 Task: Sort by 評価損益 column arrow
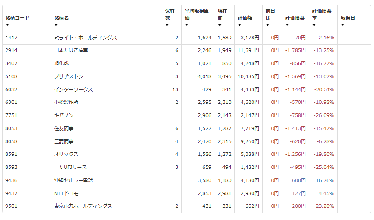tap(287, 25)
